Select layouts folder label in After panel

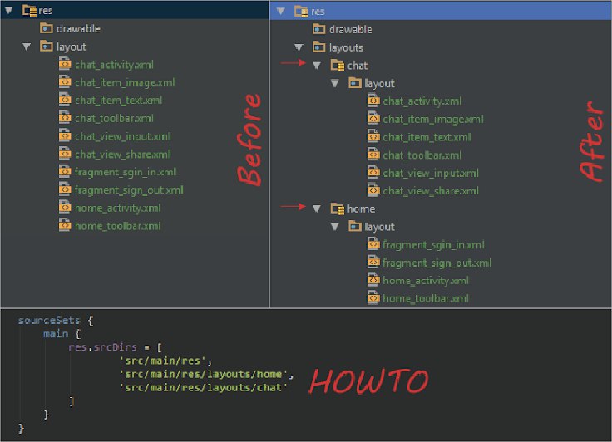[x=346, y=47]
